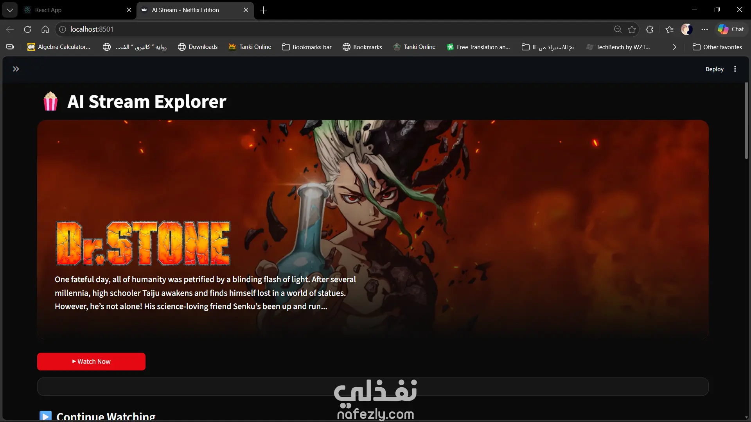
Task: Close the React App tab
Action: tap(129, 10)
